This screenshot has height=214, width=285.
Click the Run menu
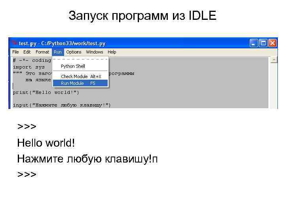click(x=58, y=52)
